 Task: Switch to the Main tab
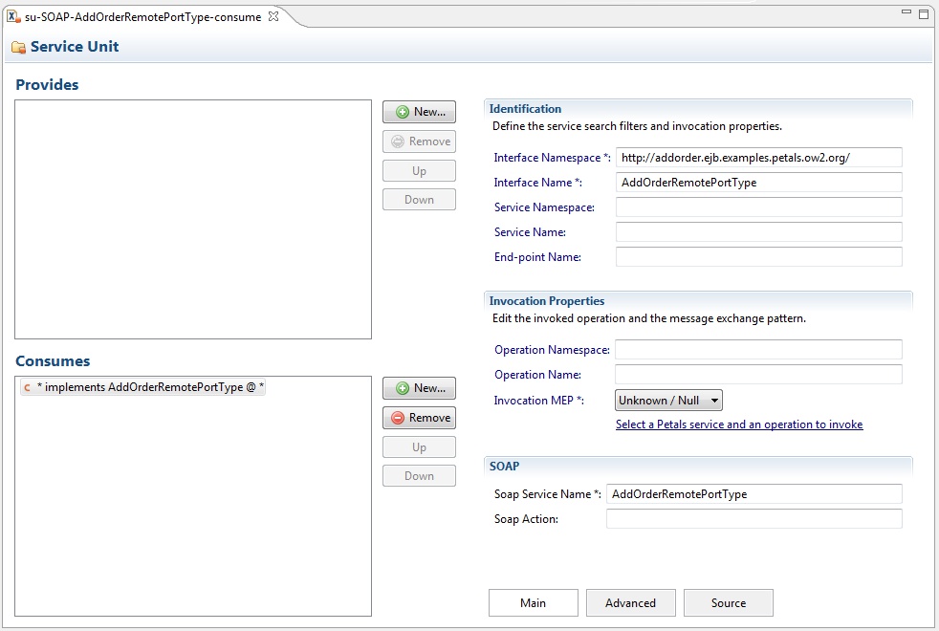pos(533,602)
